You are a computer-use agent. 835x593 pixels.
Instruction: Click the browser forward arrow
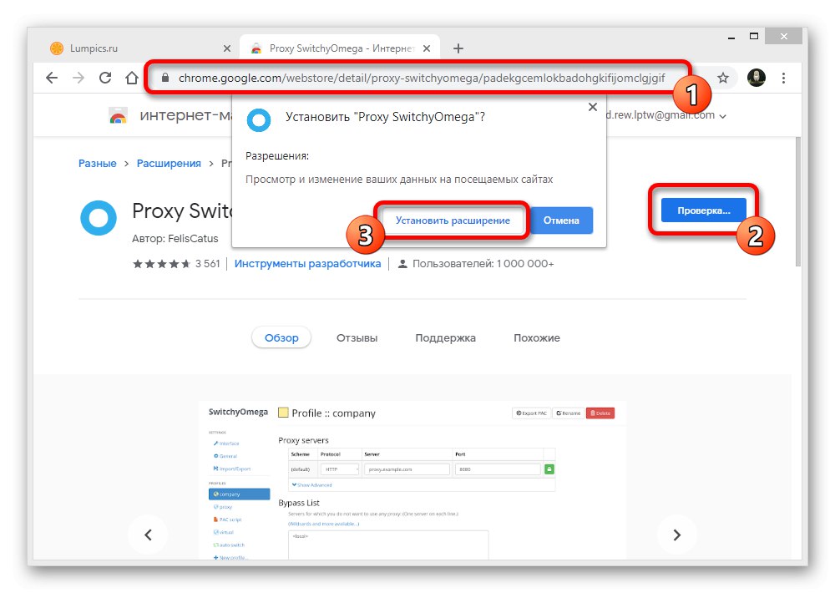[x=78, y=78]
